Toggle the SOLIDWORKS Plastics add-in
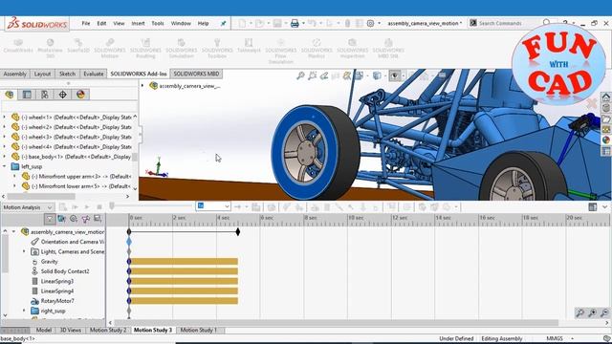Image resolution: width=612 pixels, height=344 pixels. point(317,49)
